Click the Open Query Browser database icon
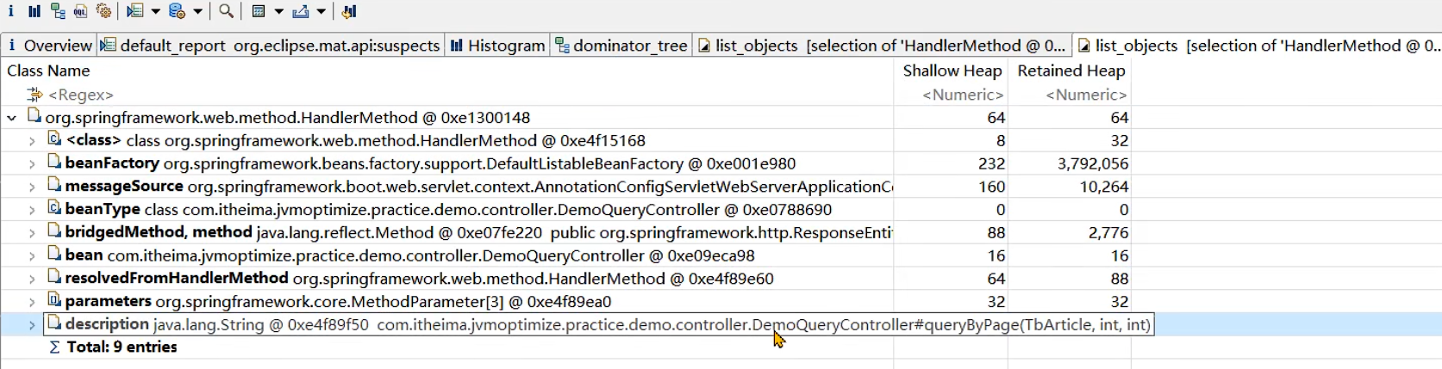 pos(177,11)
